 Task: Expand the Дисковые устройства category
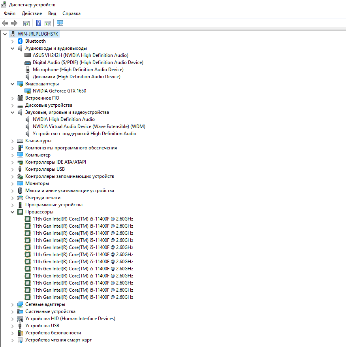click(12, 105)
